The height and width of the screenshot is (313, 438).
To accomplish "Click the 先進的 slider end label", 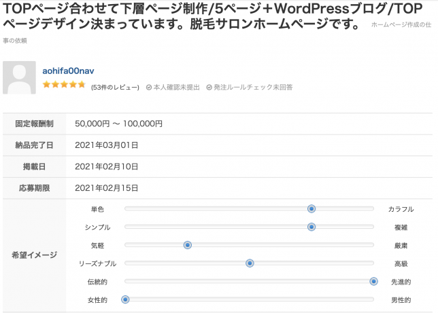I will (x=401, y=282).
